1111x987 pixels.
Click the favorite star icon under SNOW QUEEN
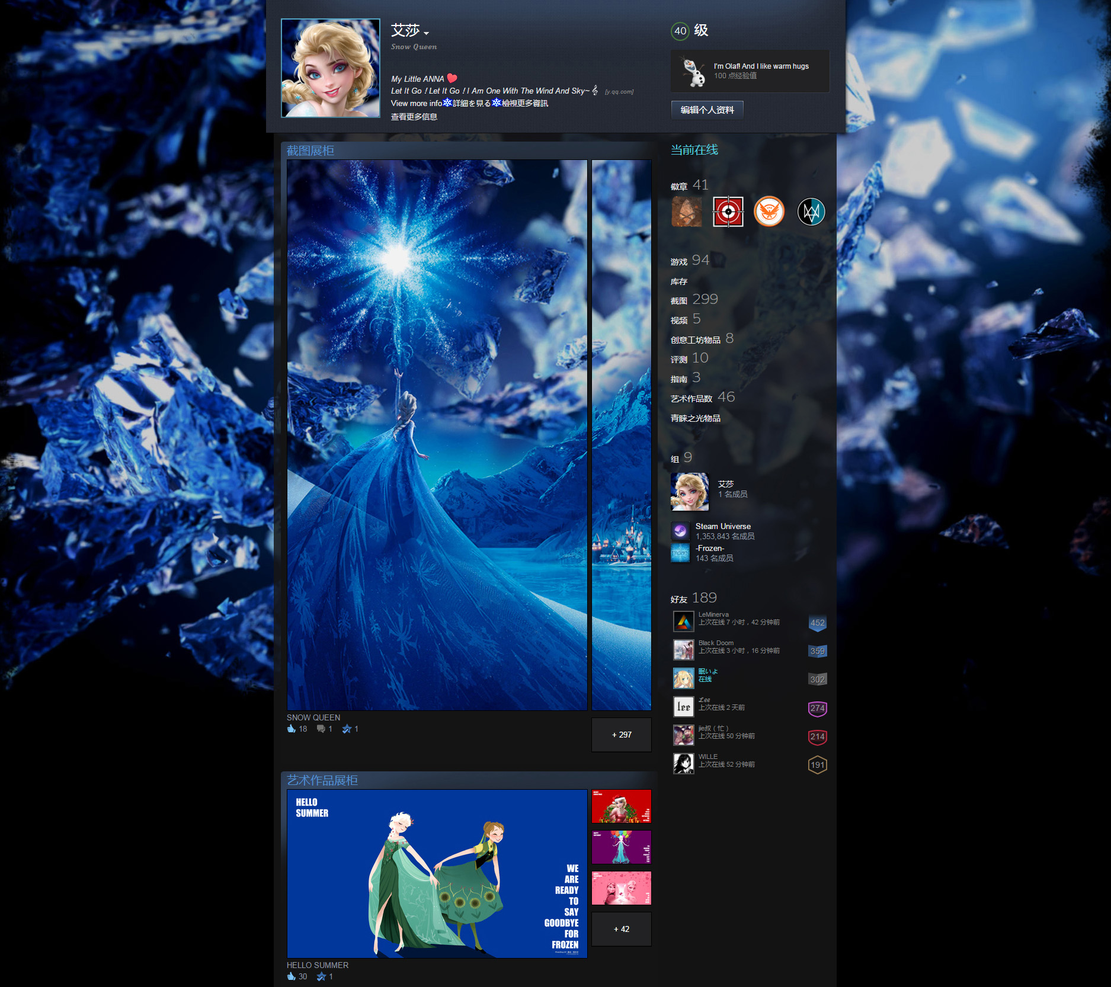click(347, 729)
